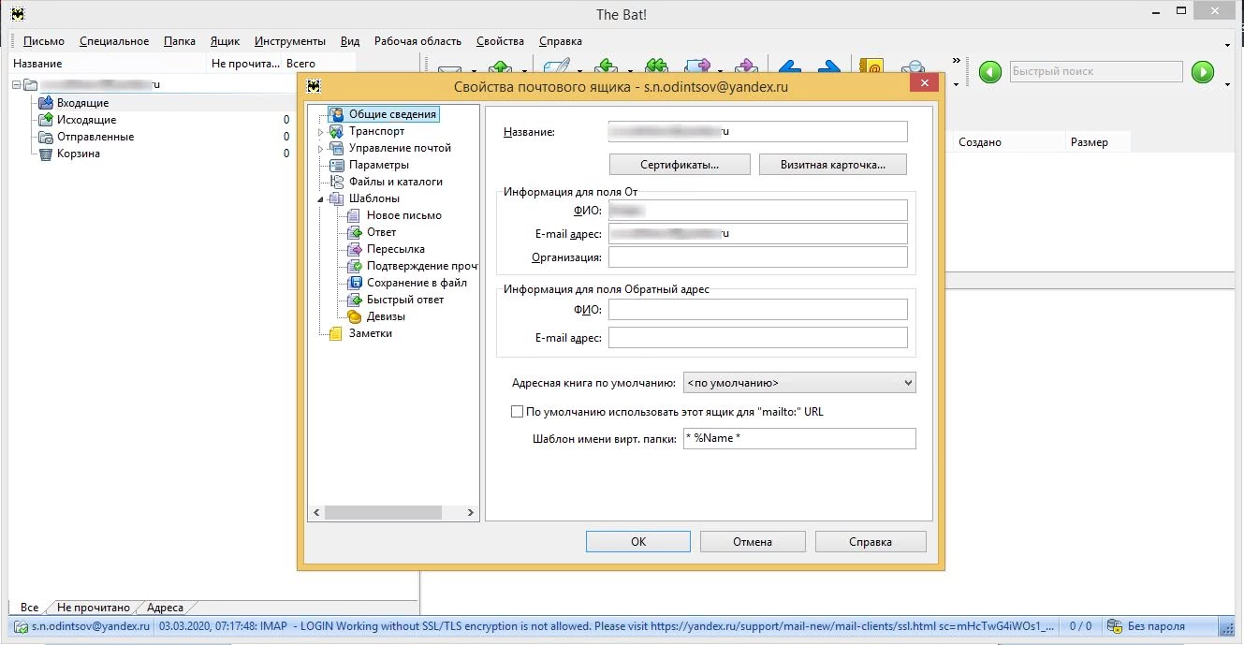Click the Отмена button
Viewport: 1244px width, 645px height.
(x=753, y=541)
